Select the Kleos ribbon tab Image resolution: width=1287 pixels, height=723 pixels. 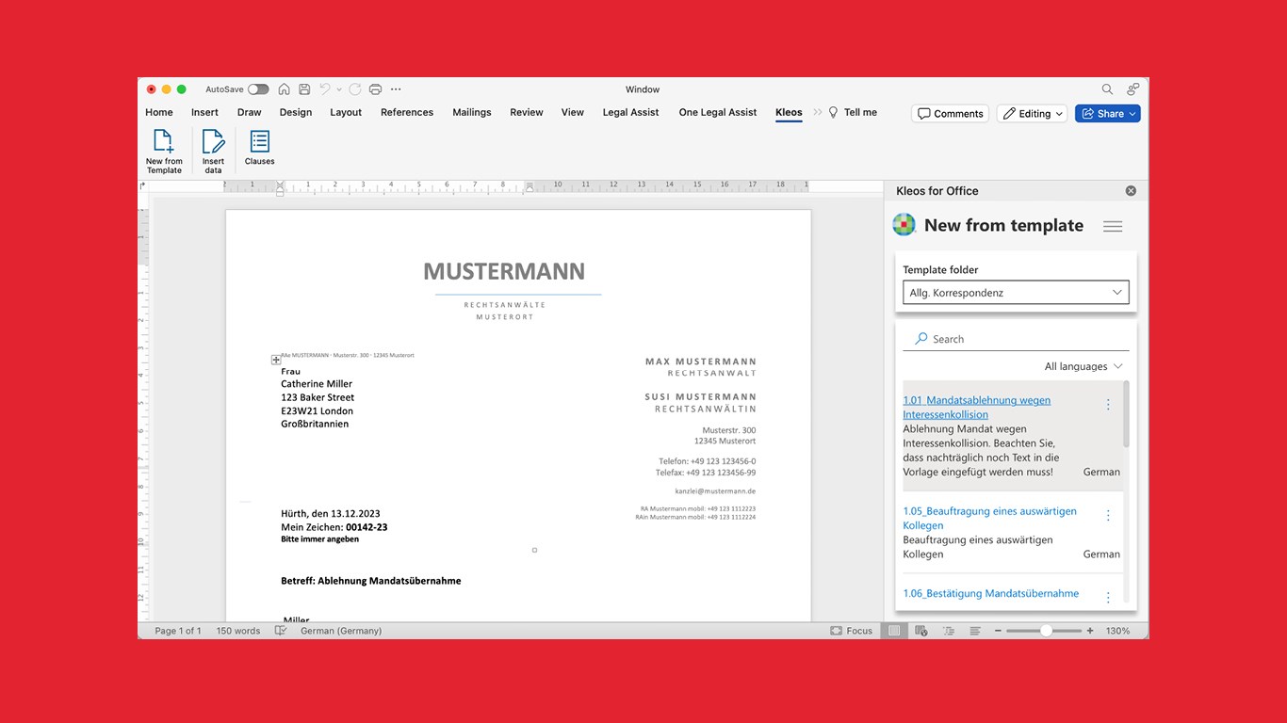(x=789, y=112)
